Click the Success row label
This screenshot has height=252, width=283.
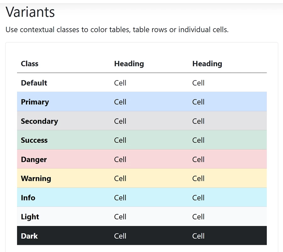click(x=34, y=140)
